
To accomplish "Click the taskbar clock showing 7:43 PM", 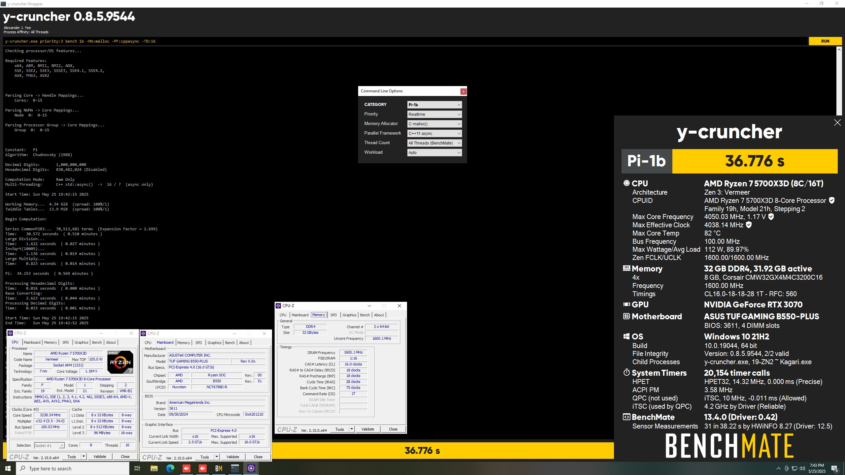I will (817, 468).
